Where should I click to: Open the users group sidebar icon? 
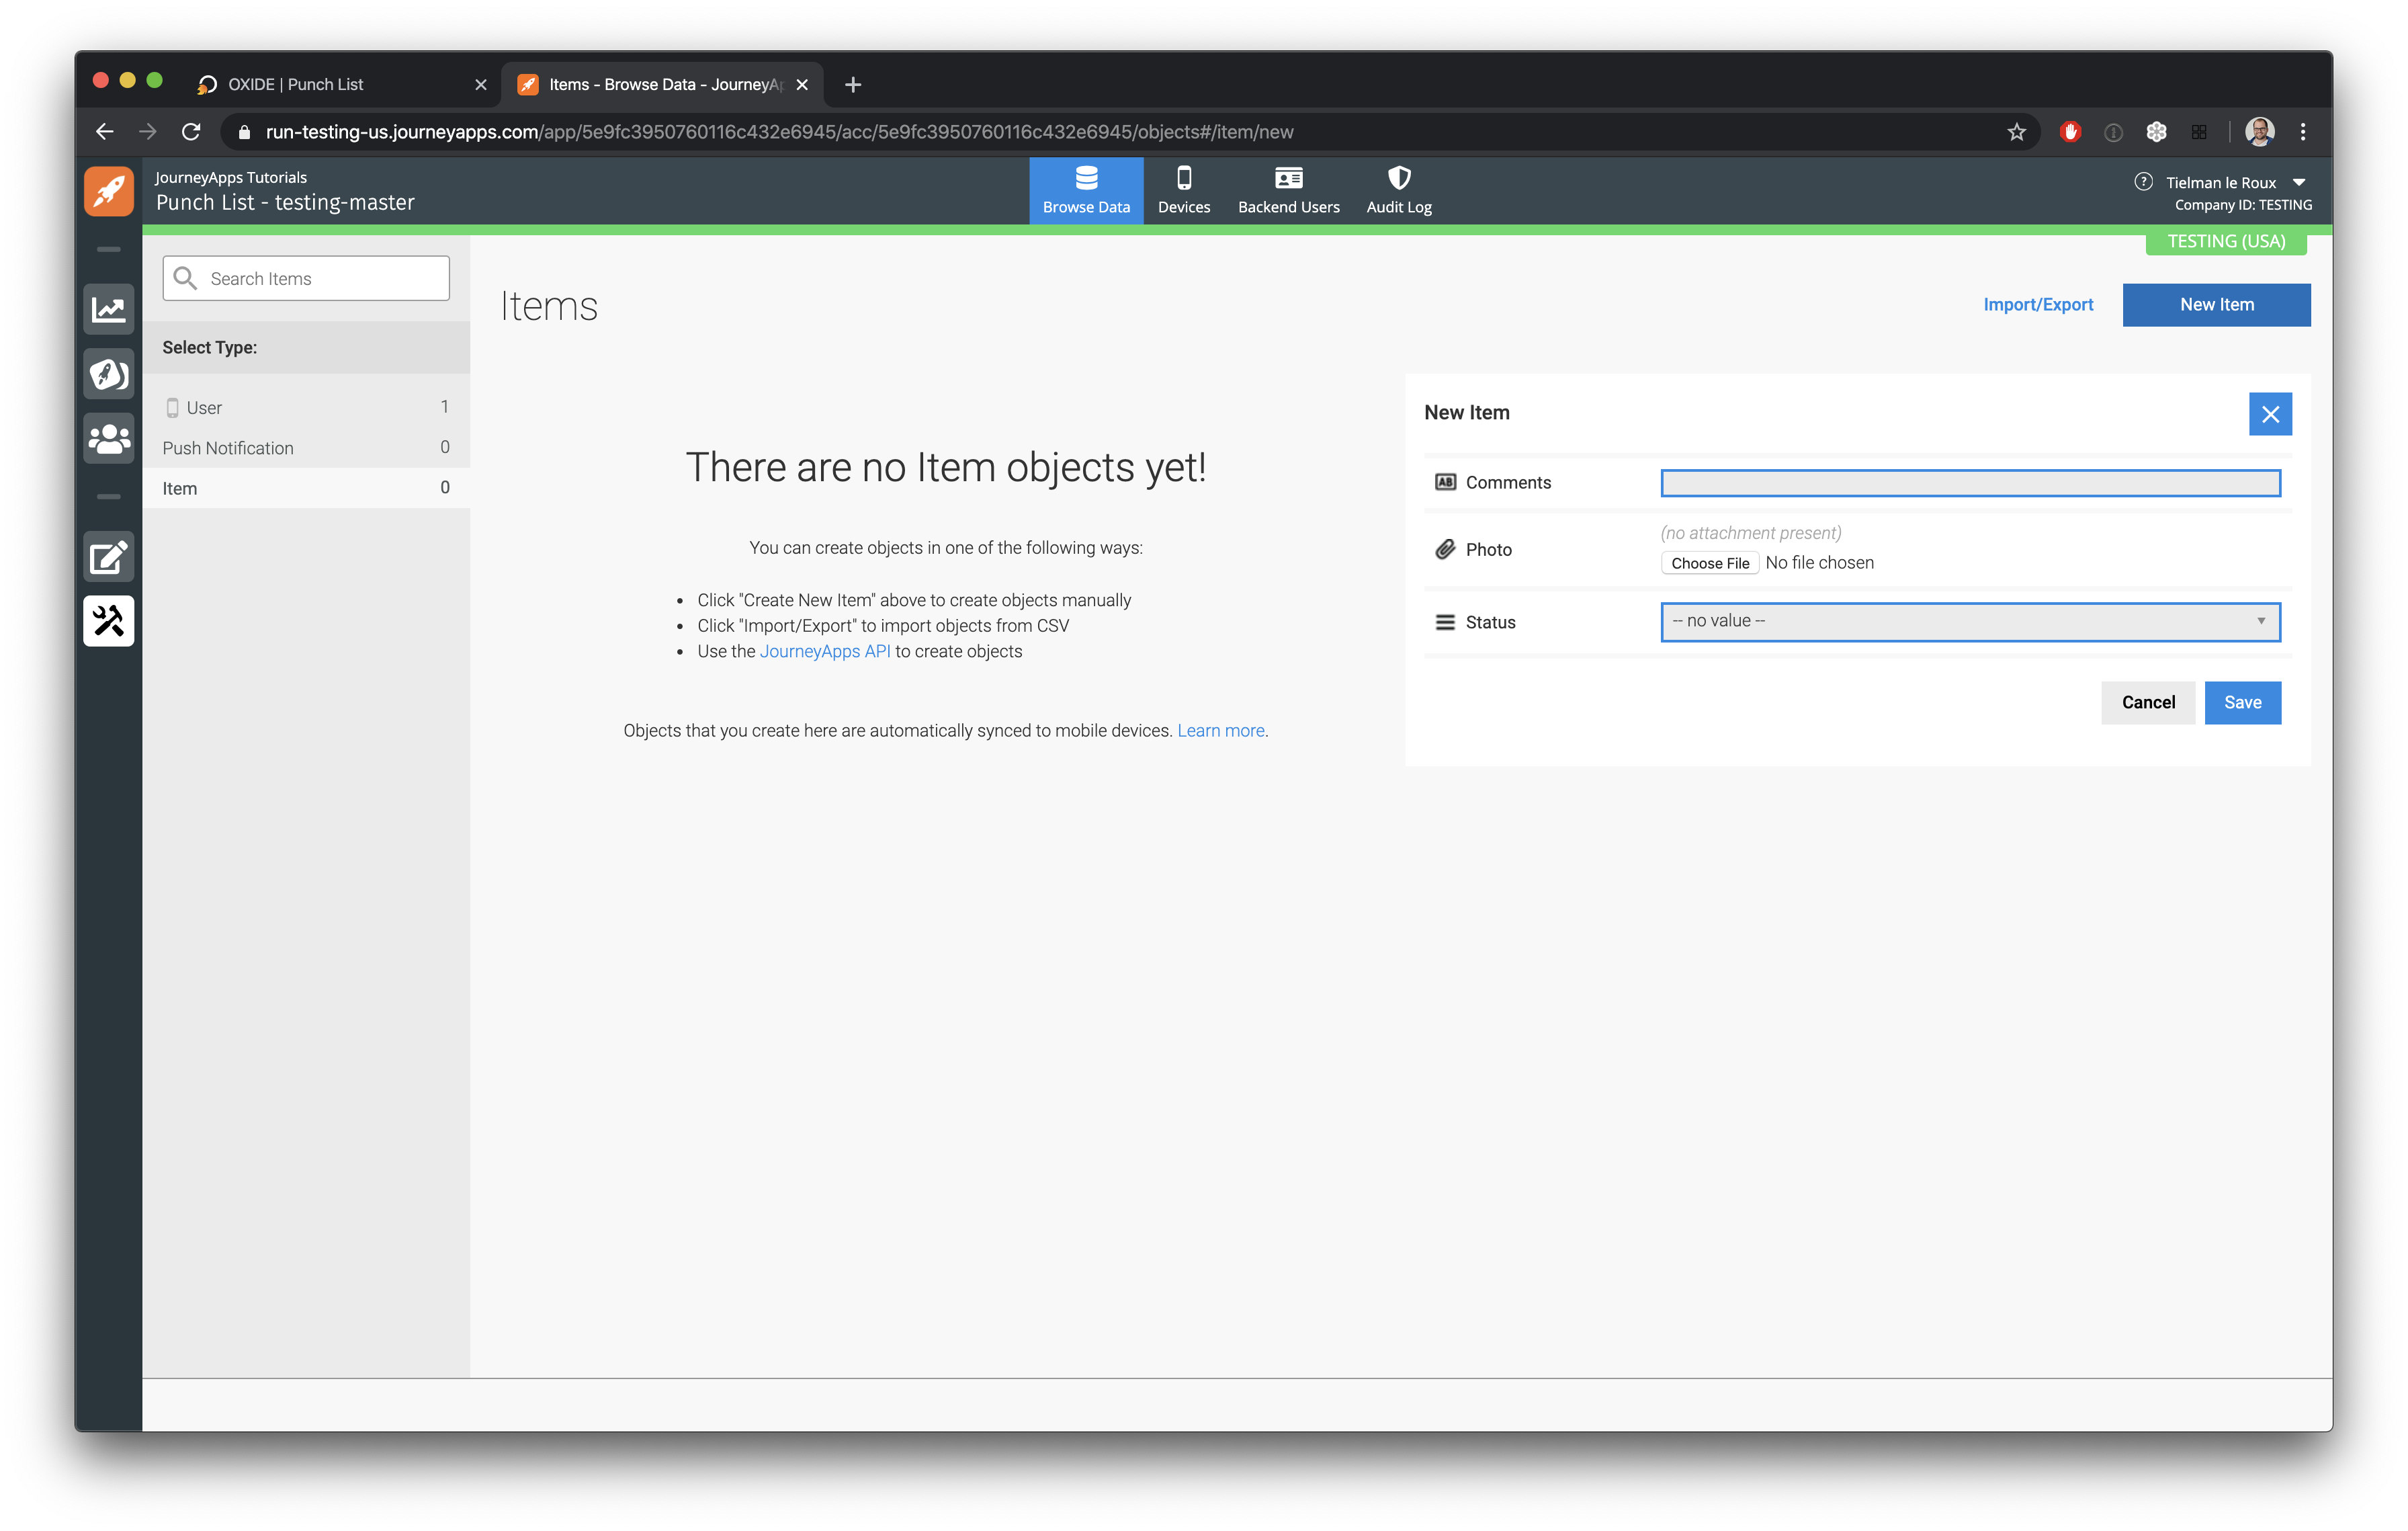click(x=108, y=438)
